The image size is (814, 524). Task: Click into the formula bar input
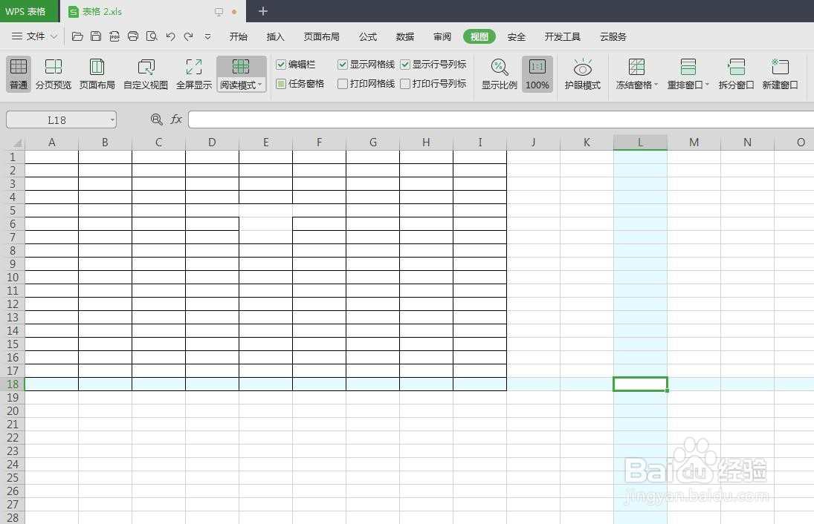point(501,119)
